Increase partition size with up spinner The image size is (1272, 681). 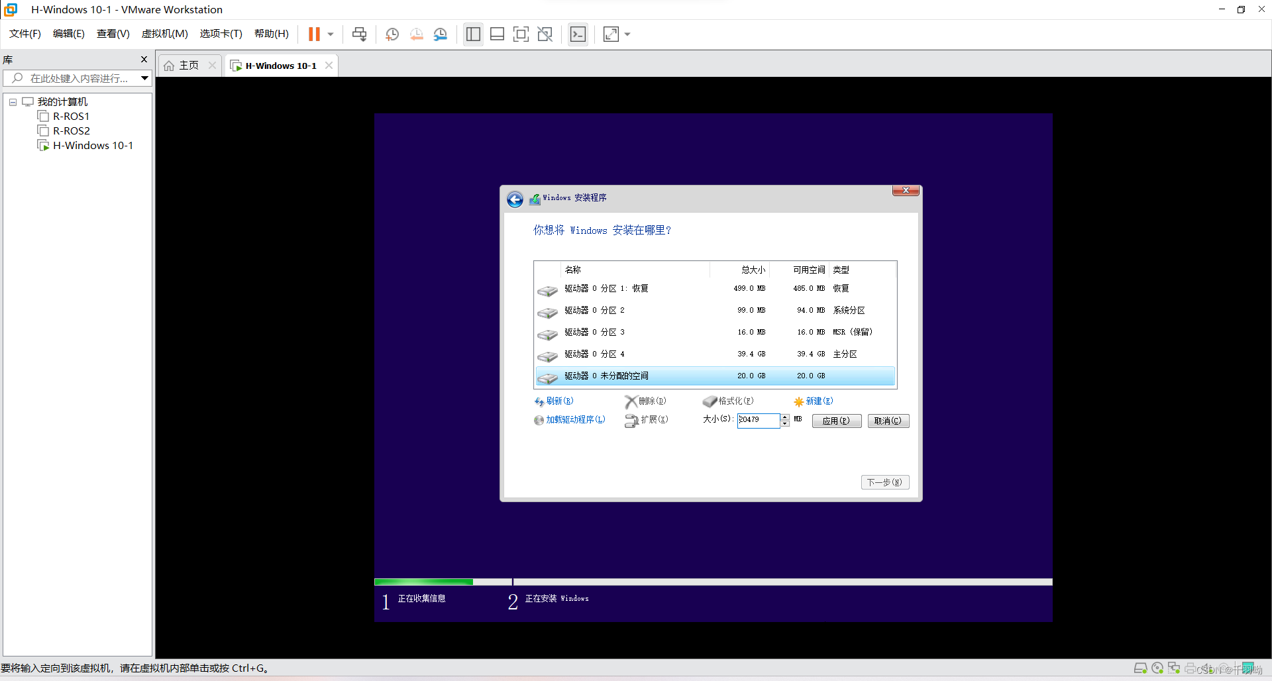coord(784,417)
